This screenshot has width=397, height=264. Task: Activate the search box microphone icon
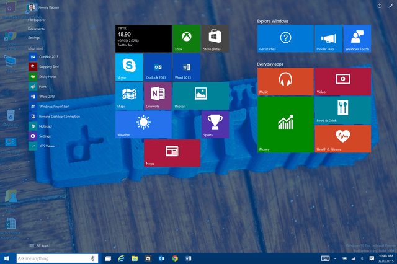92,258
